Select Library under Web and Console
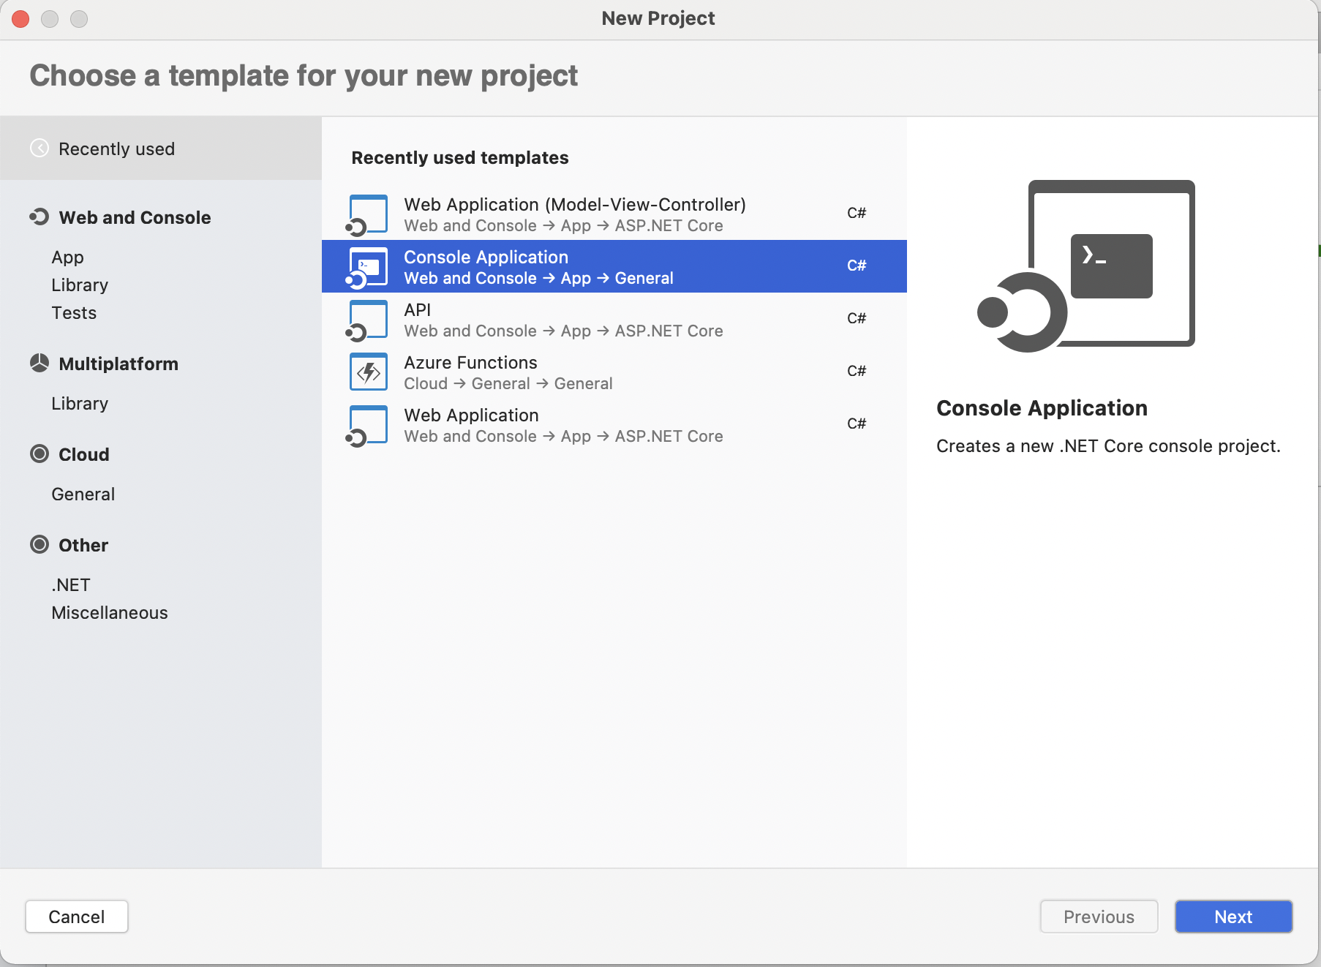 80,285
